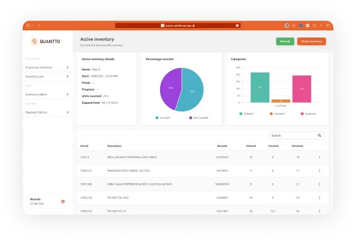Open row menu for Pet Bottle 1LT
The width and height of the screenshot is (356, 240).
point(320,211)
